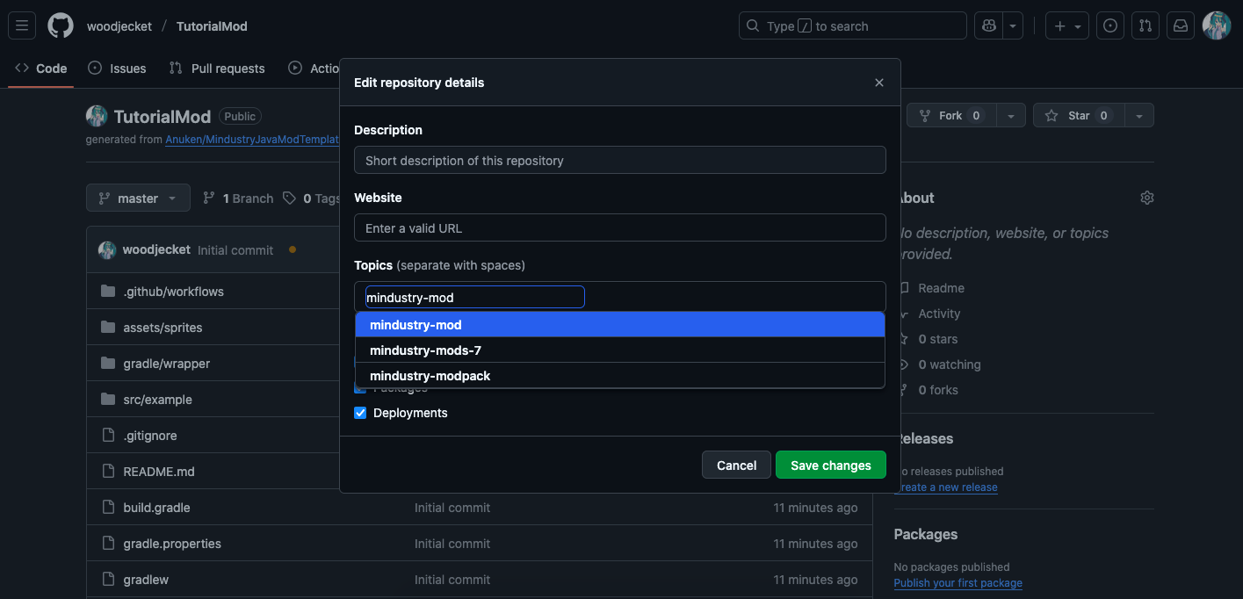Click the GitHub logo home icon
The image size is (1243, 599).
pyautogui.click(x=60, y=25)
